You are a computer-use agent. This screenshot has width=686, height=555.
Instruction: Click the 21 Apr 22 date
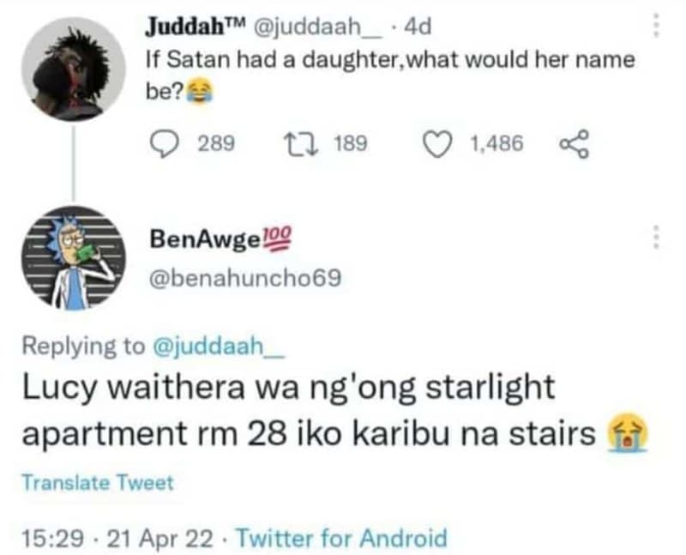[155, 539]
